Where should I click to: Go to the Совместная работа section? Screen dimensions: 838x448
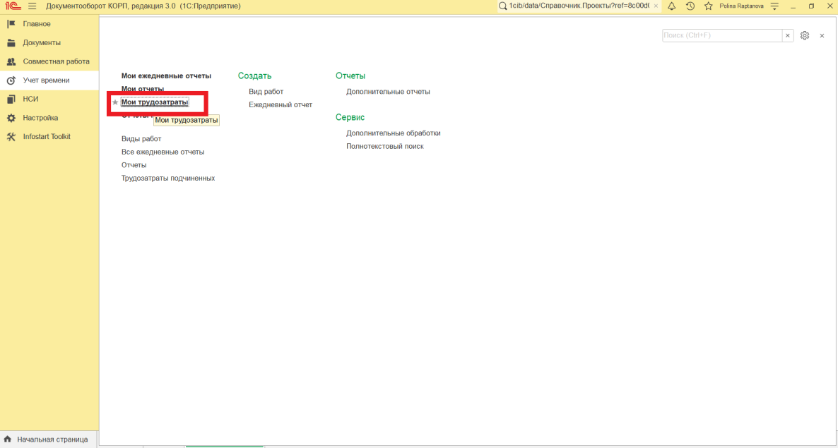tap(56, 61)
